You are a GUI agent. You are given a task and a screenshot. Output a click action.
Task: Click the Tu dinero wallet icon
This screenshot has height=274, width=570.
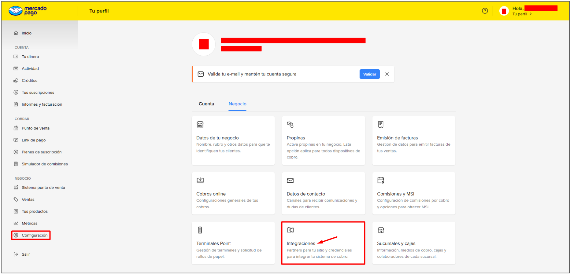[x=16, y=57]
